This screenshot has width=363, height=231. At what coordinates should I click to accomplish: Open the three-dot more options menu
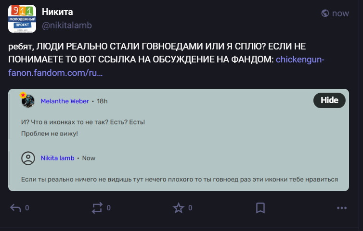tap(342, 208)
